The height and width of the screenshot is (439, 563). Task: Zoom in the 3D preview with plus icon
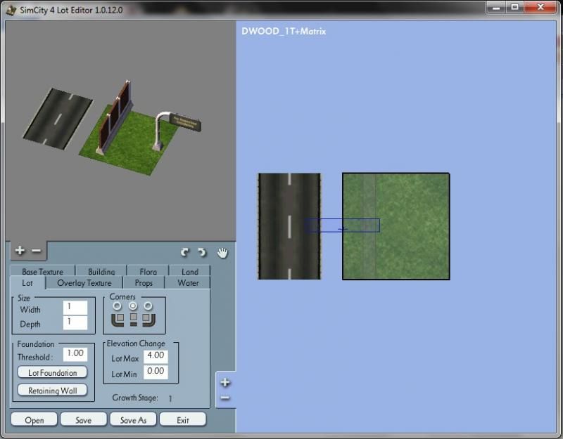click(x=20, y=250)
